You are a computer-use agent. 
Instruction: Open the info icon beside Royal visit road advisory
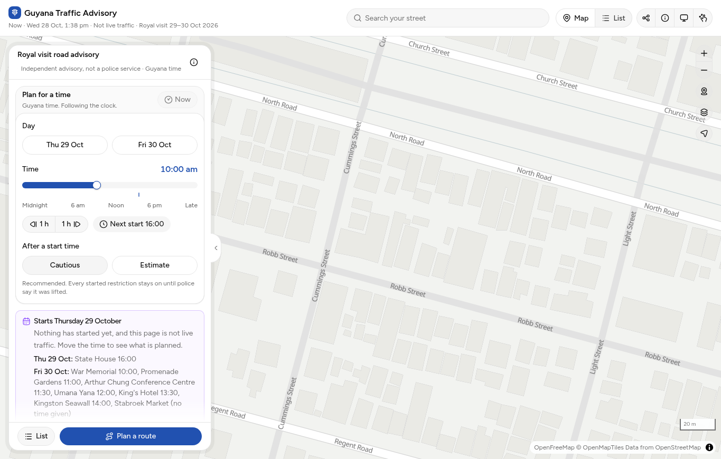pyautogui.click(x=194, y=62)
